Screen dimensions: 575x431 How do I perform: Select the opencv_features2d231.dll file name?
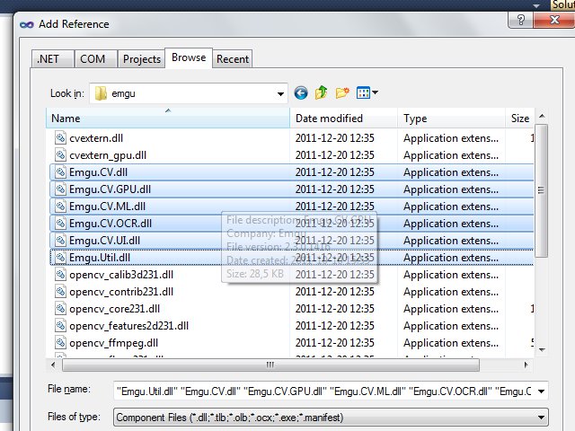tap(128, 326)
